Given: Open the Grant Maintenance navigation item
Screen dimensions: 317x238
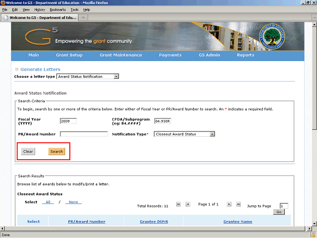Looking at the screenshot, I should (121, 55).
